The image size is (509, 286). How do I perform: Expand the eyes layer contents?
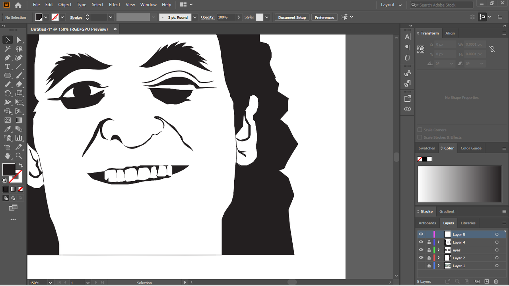[x=439, y=250]
